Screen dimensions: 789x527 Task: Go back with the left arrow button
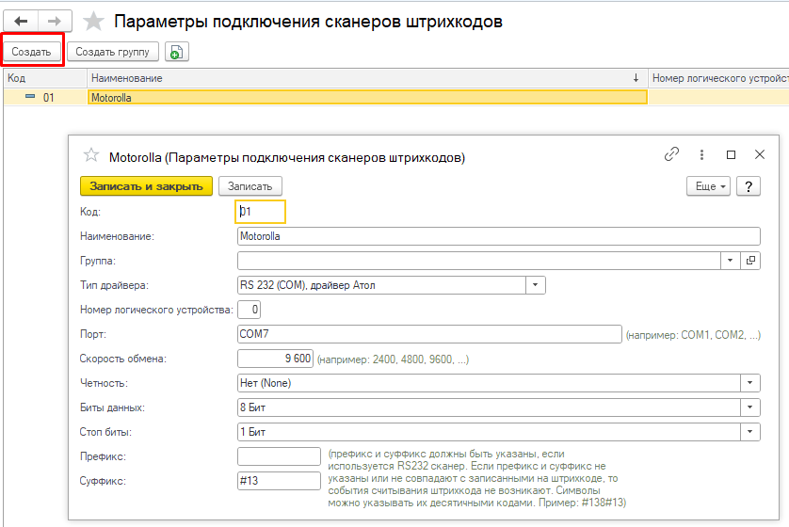(21, 21)
